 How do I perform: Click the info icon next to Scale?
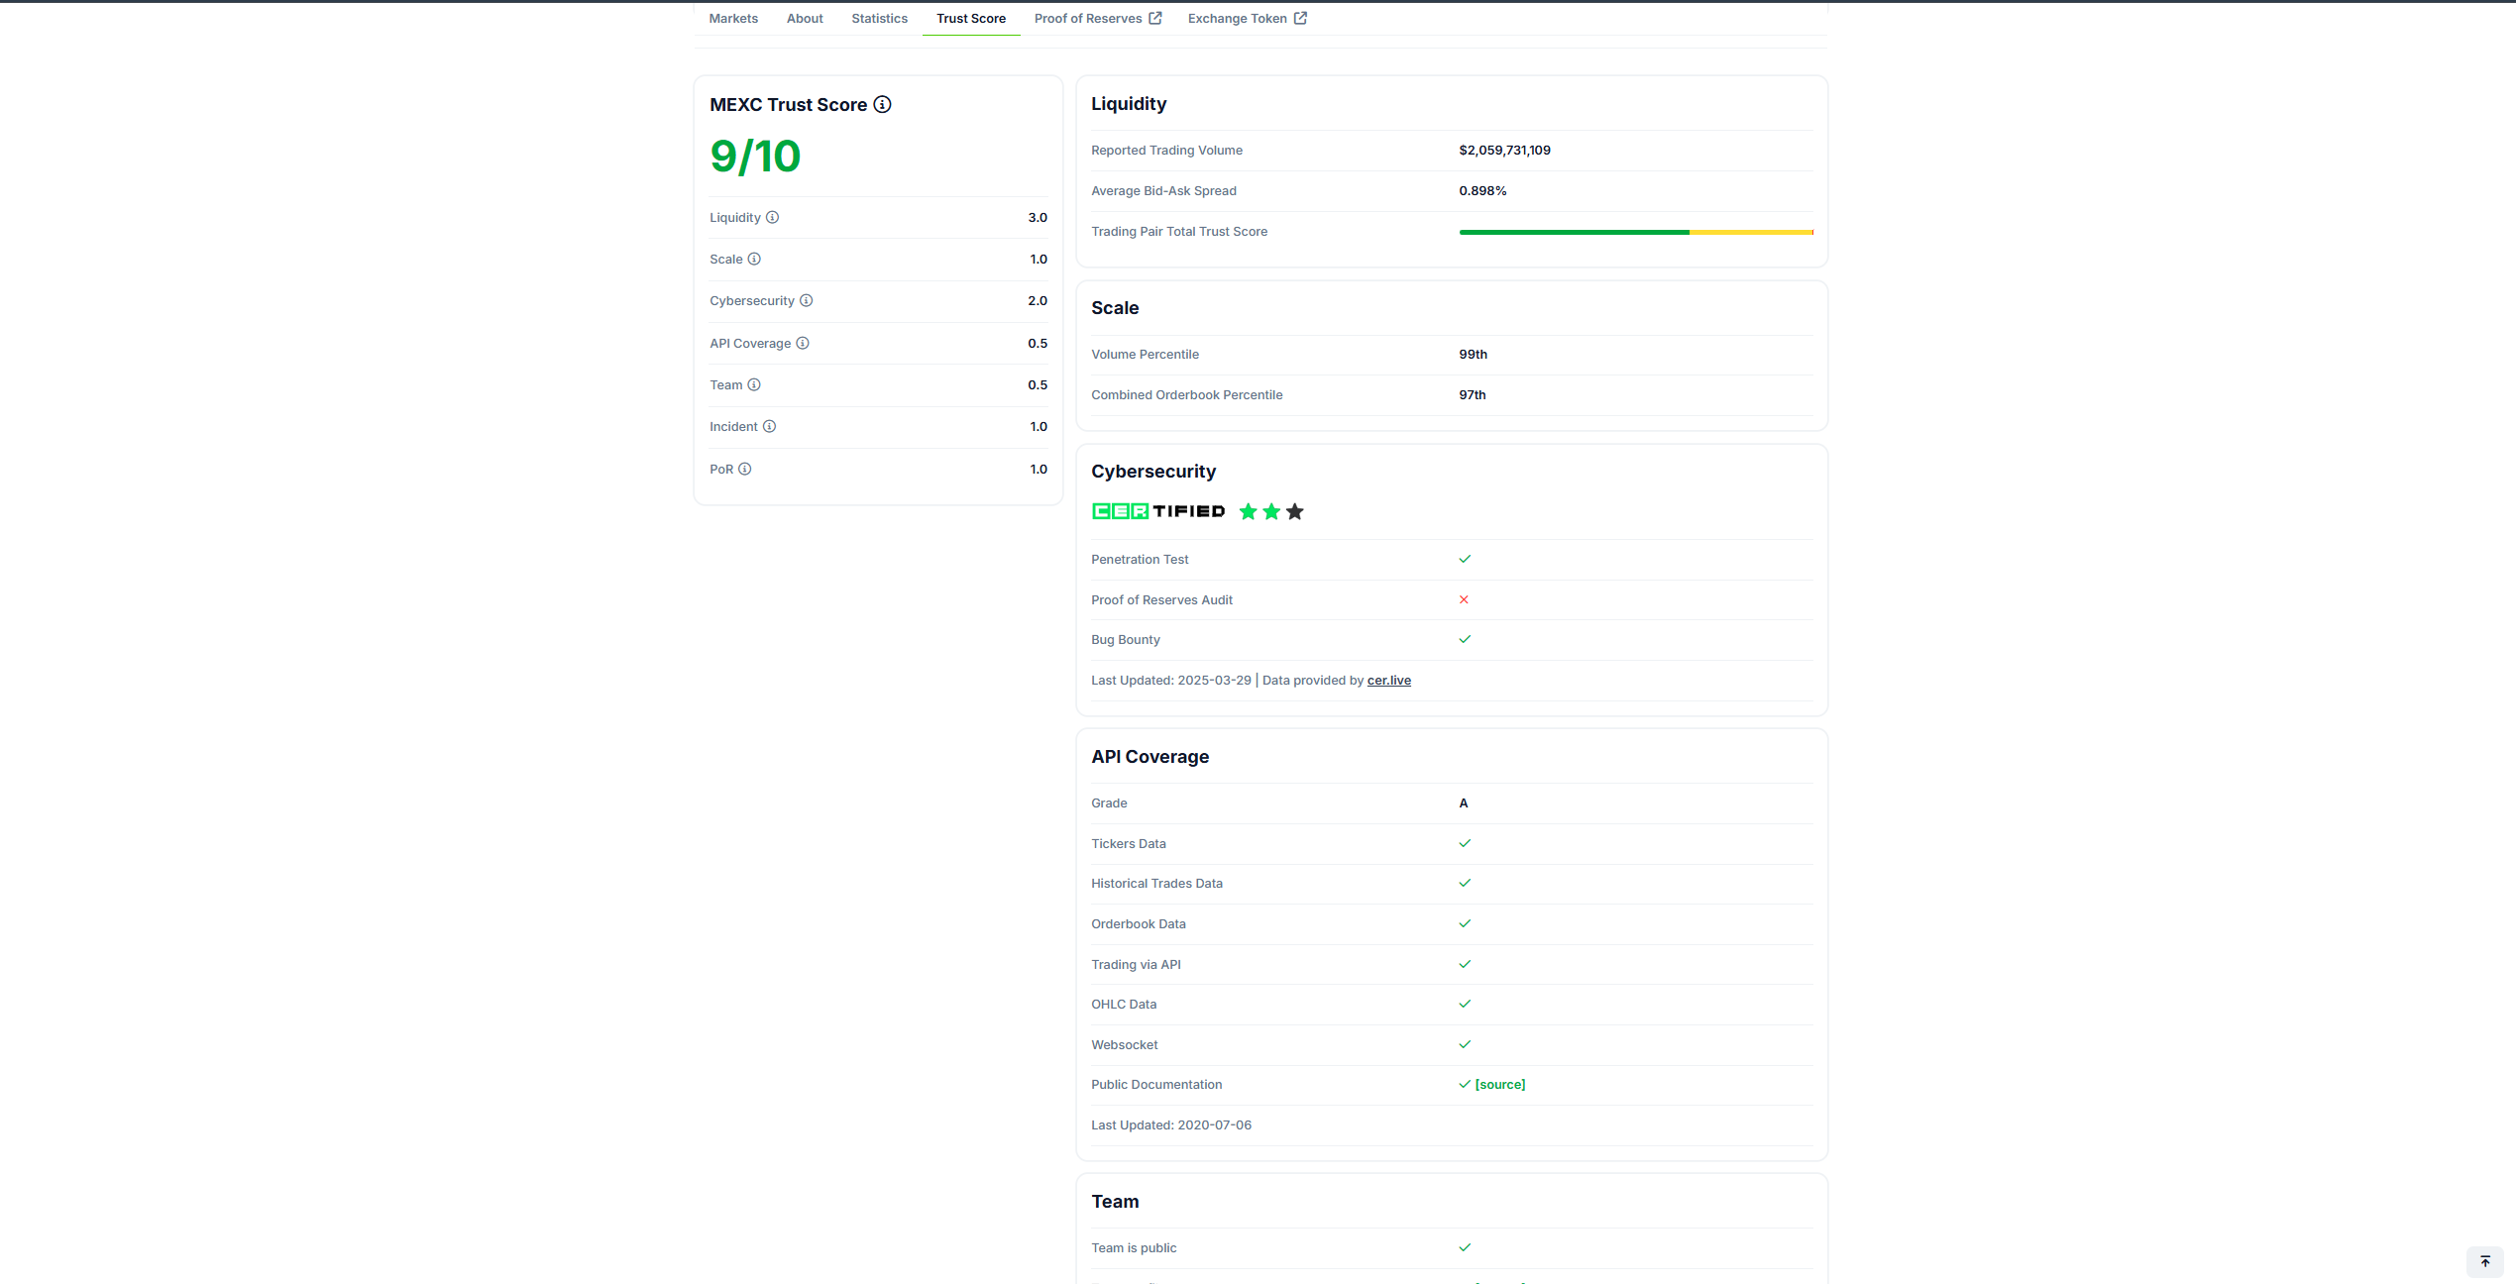coord(754,259)
